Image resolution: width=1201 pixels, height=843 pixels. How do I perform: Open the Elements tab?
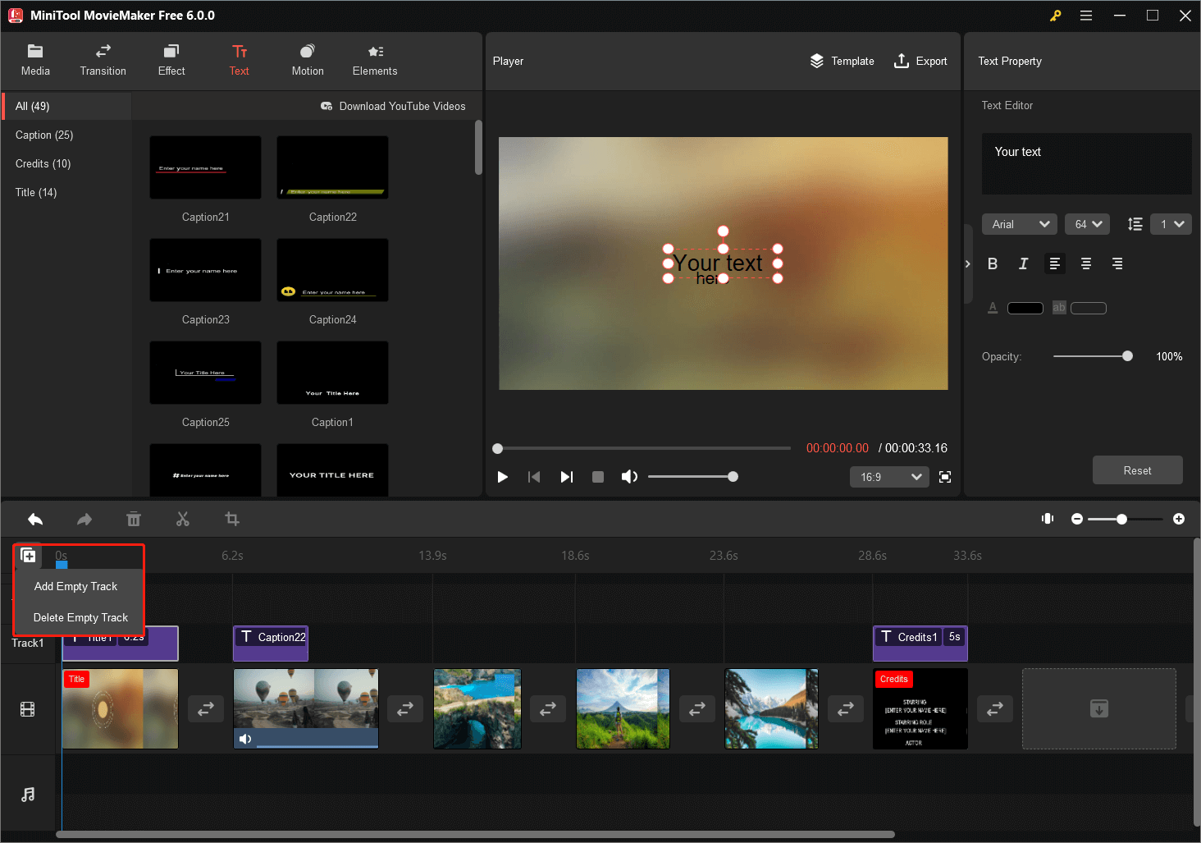click(x=375, y=61)
